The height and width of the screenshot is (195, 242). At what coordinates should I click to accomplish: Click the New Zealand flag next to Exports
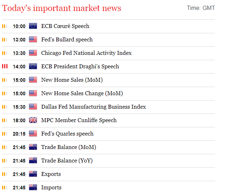click(33, 174)
